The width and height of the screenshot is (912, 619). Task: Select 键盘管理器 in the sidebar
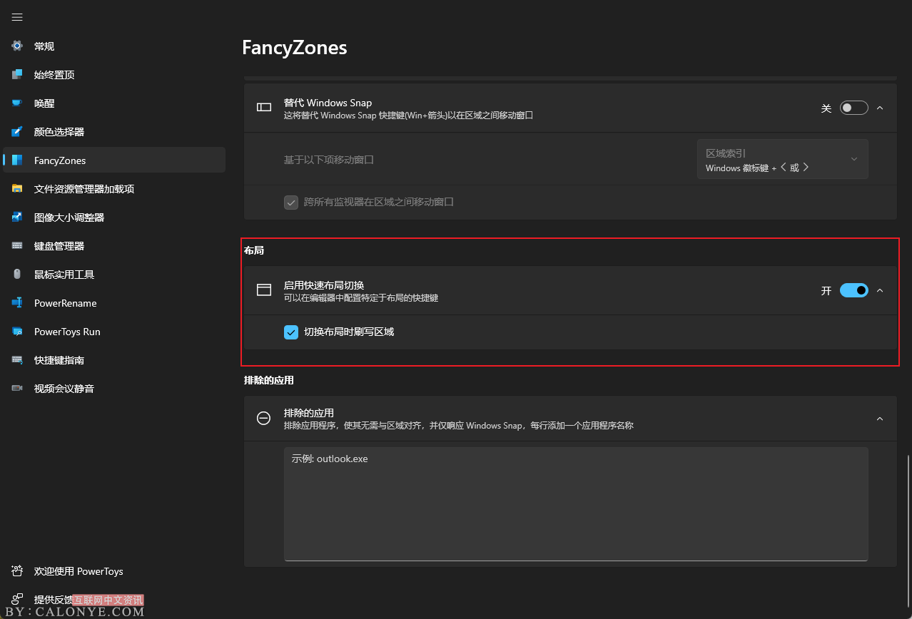(114, 245)
